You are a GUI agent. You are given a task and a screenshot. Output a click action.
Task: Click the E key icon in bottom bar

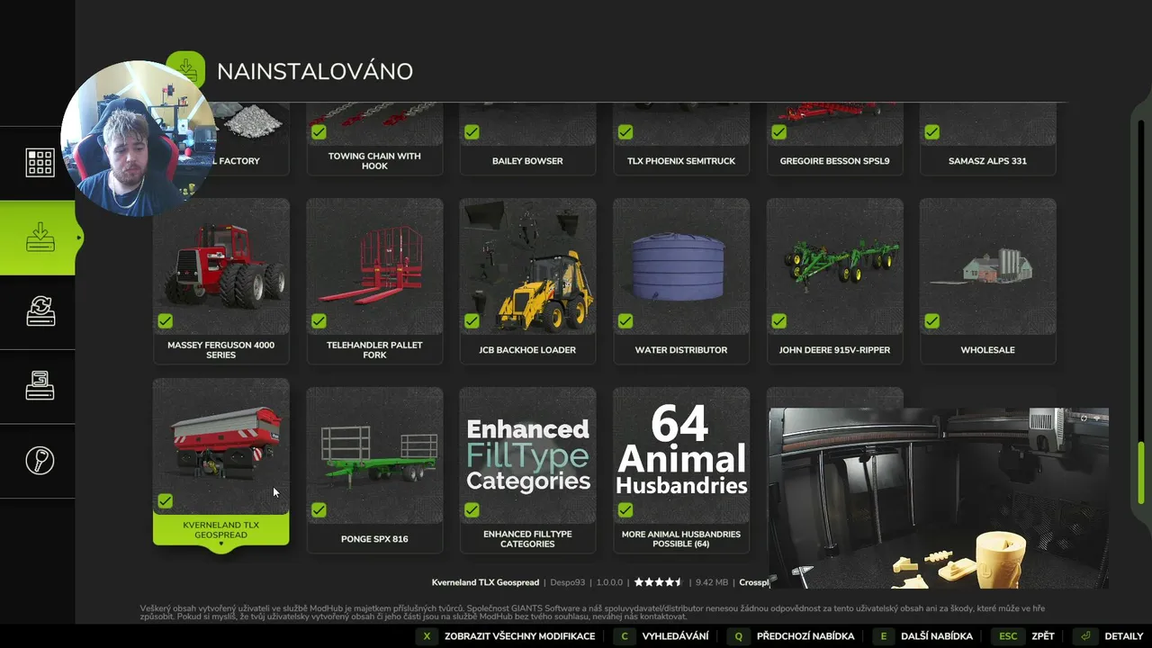tap(884, 636)
